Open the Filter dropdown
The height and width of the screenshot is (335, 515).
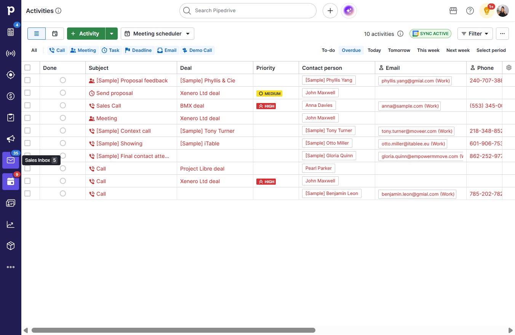pyautogui.click(x=475, y=34)
